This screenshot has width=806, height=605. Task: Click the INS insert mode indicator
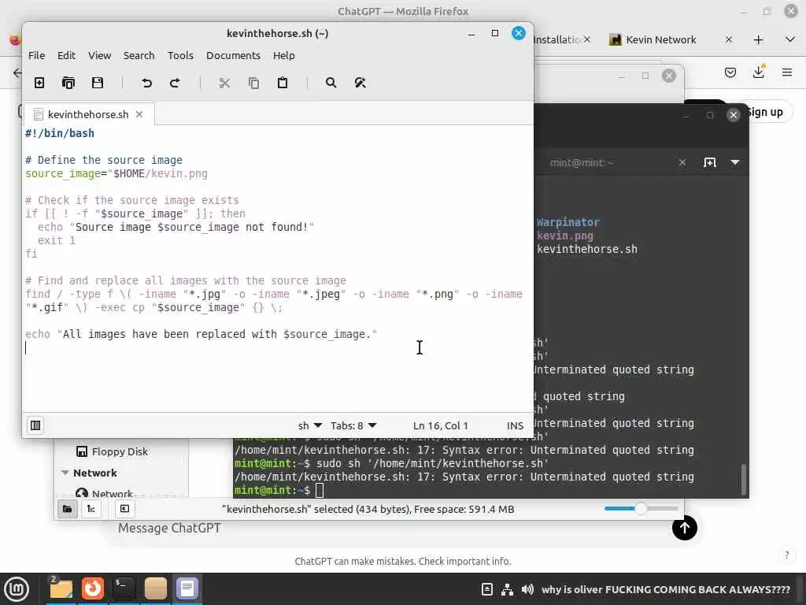click(515, 425)
